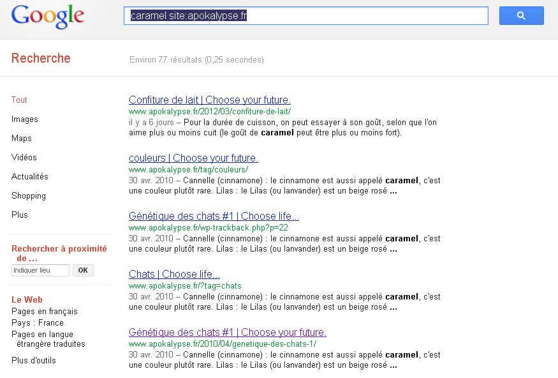Click the wp-trackback.php?p=22 URL
Image resolution: width=558 pixels, height=378 pixels.
click(208, 228)
